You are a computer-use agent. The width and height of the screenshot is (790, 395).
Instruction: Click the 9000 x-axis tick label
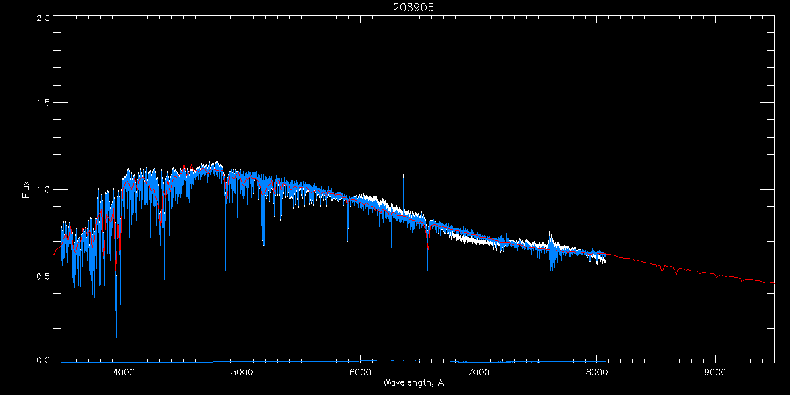pos(715,371)
